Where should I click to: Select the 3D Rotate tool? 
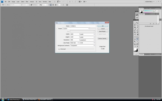click(x=135, y=44)
